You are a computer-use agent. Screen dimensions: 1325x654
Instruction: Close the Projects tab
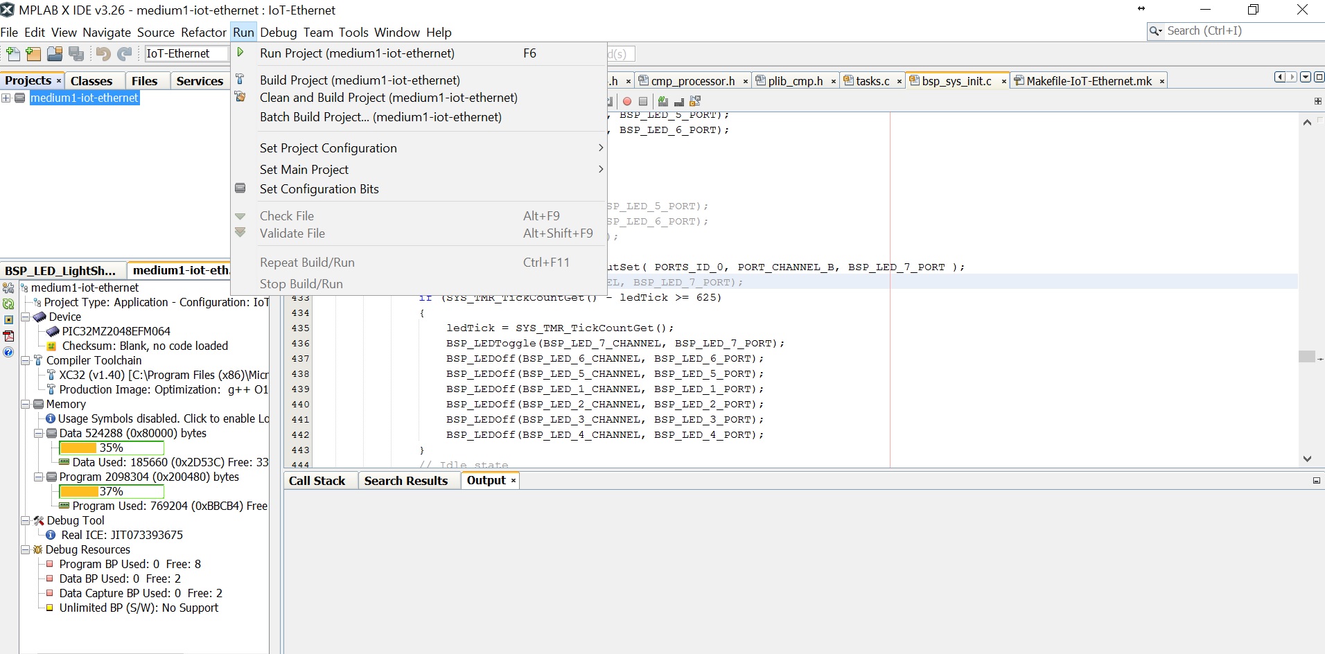click(x=59, y=81)
